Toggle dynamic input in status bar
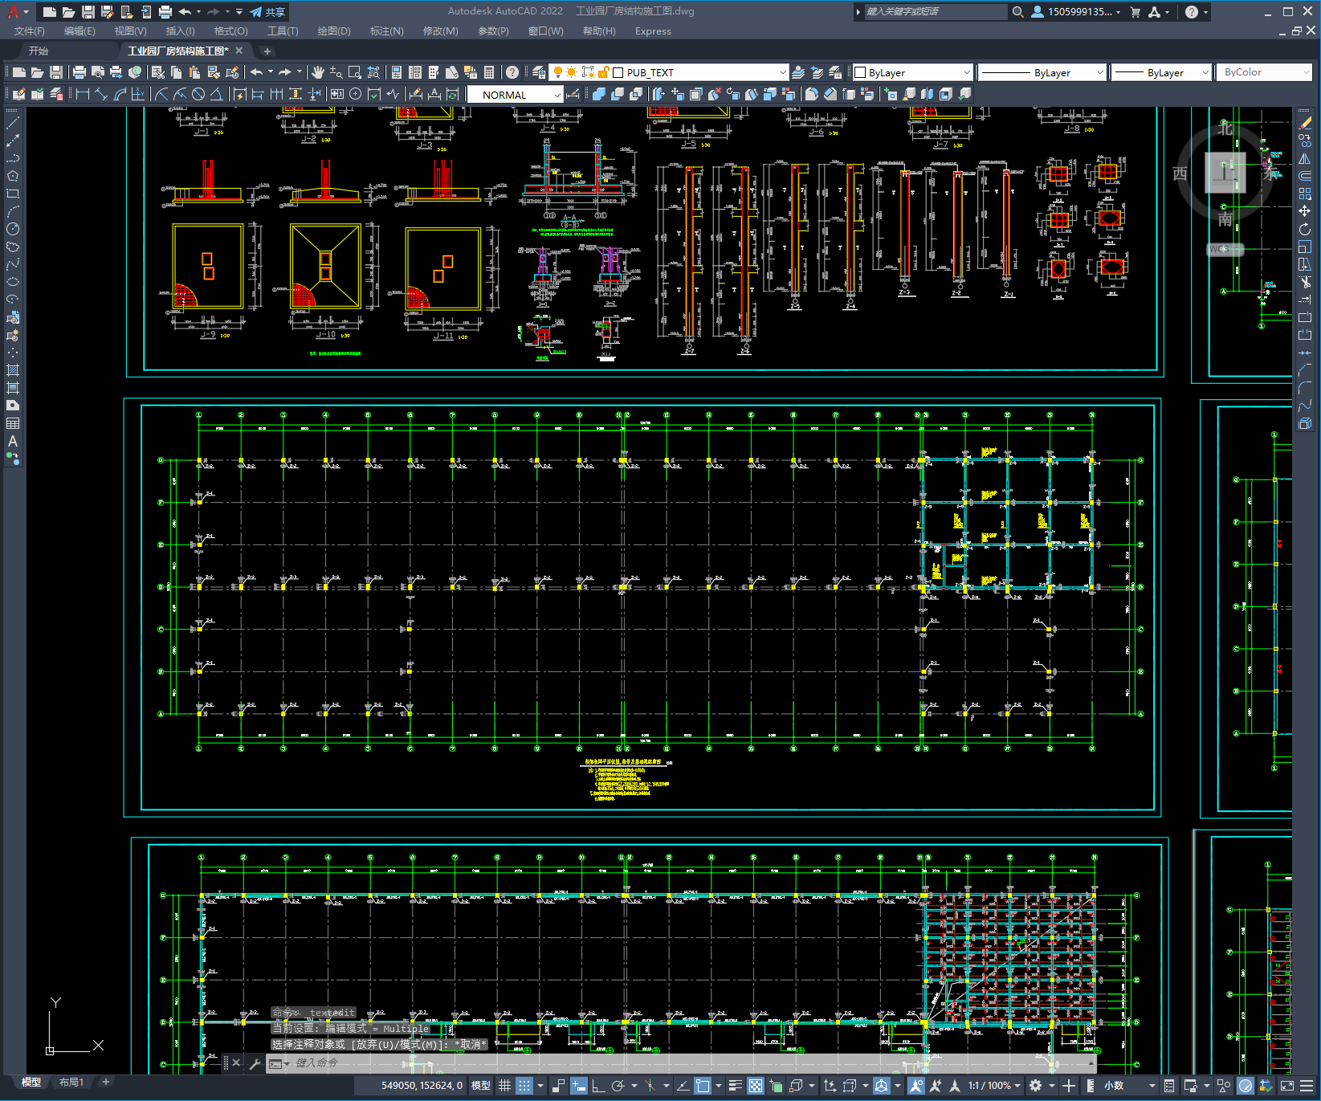The width and height of the screenshot is (1321, 1101). coord(579,1086)
